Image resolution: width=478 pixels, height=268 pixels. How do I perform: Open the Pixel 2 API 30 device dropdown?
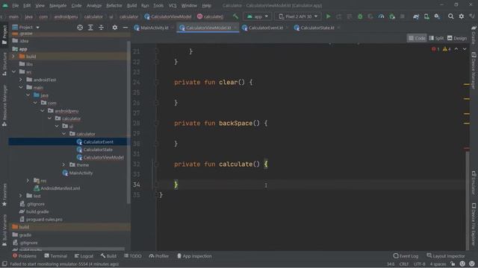click(298, 16)
